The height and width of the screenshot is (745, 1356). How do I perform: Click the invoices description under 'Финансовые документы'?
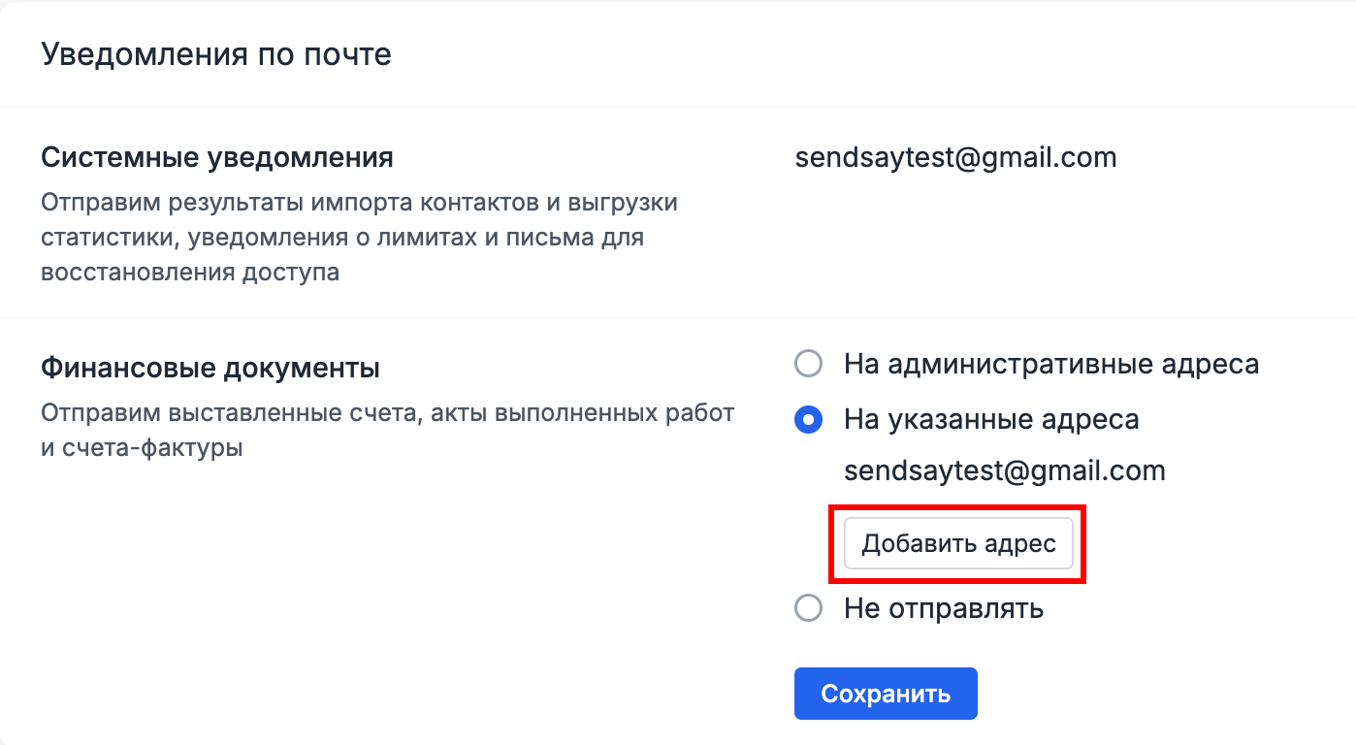[x=388, y=429]
